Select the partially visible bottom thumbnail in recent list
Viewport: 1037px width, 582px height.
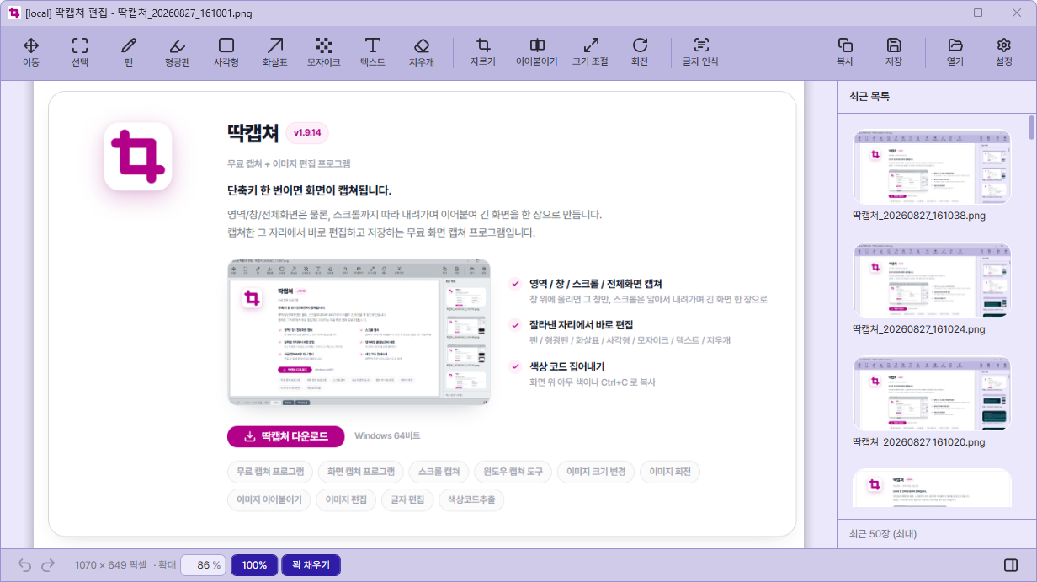tap(932, 489)
